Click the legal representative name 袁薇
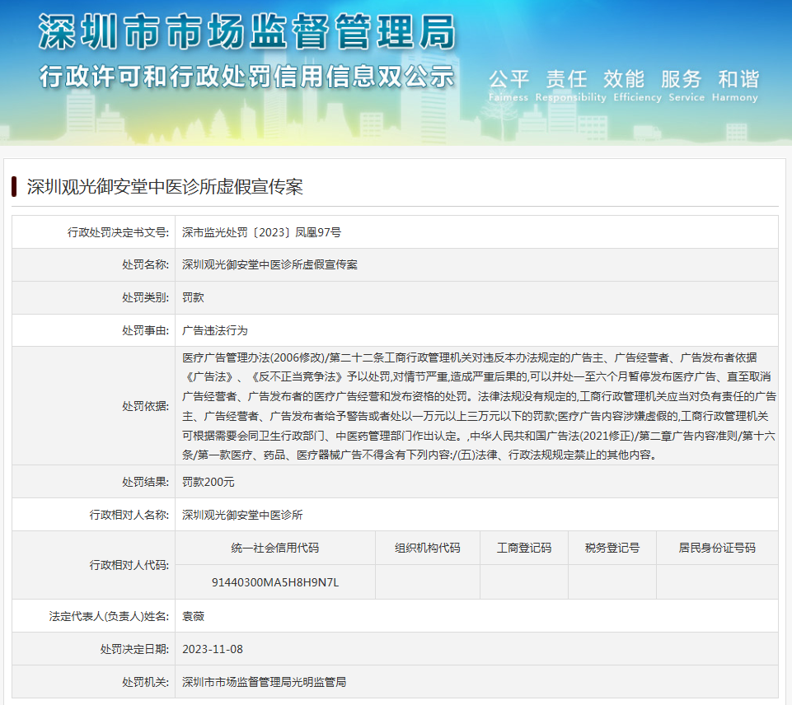This screenshot has width=792, height=705. pyautogui.click(x=193, y=615)
